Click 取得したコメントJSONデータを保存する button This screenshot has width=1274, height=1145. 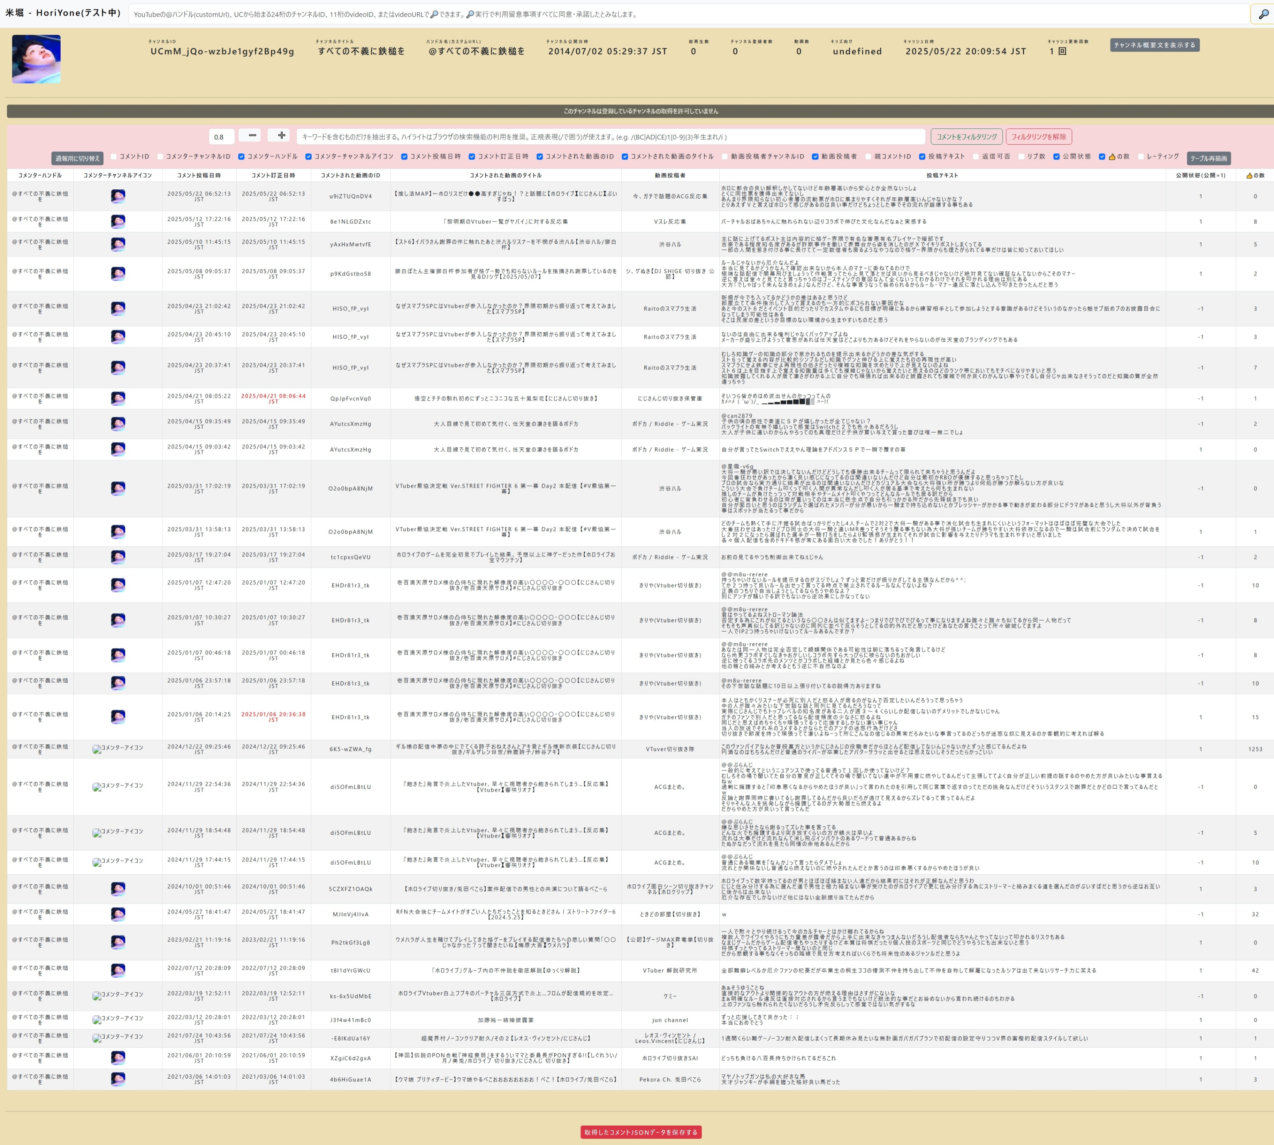tap(640, 1132)
